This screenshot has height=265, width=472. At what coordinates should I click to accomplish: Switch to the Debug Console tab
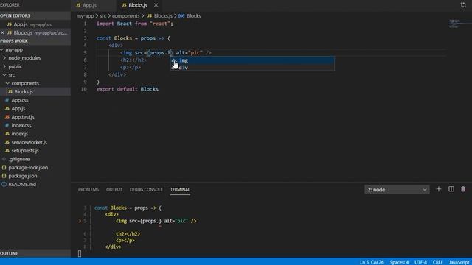click(146, 190)
